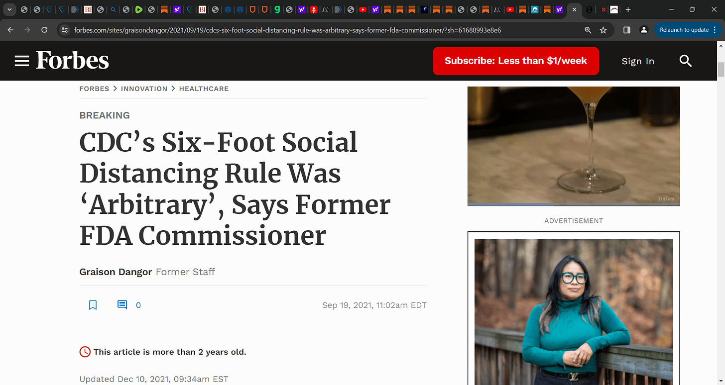Screen dimensions: 725x385
Task: Click the page vertical scrollbar thumb
Action: click(721, 69)
